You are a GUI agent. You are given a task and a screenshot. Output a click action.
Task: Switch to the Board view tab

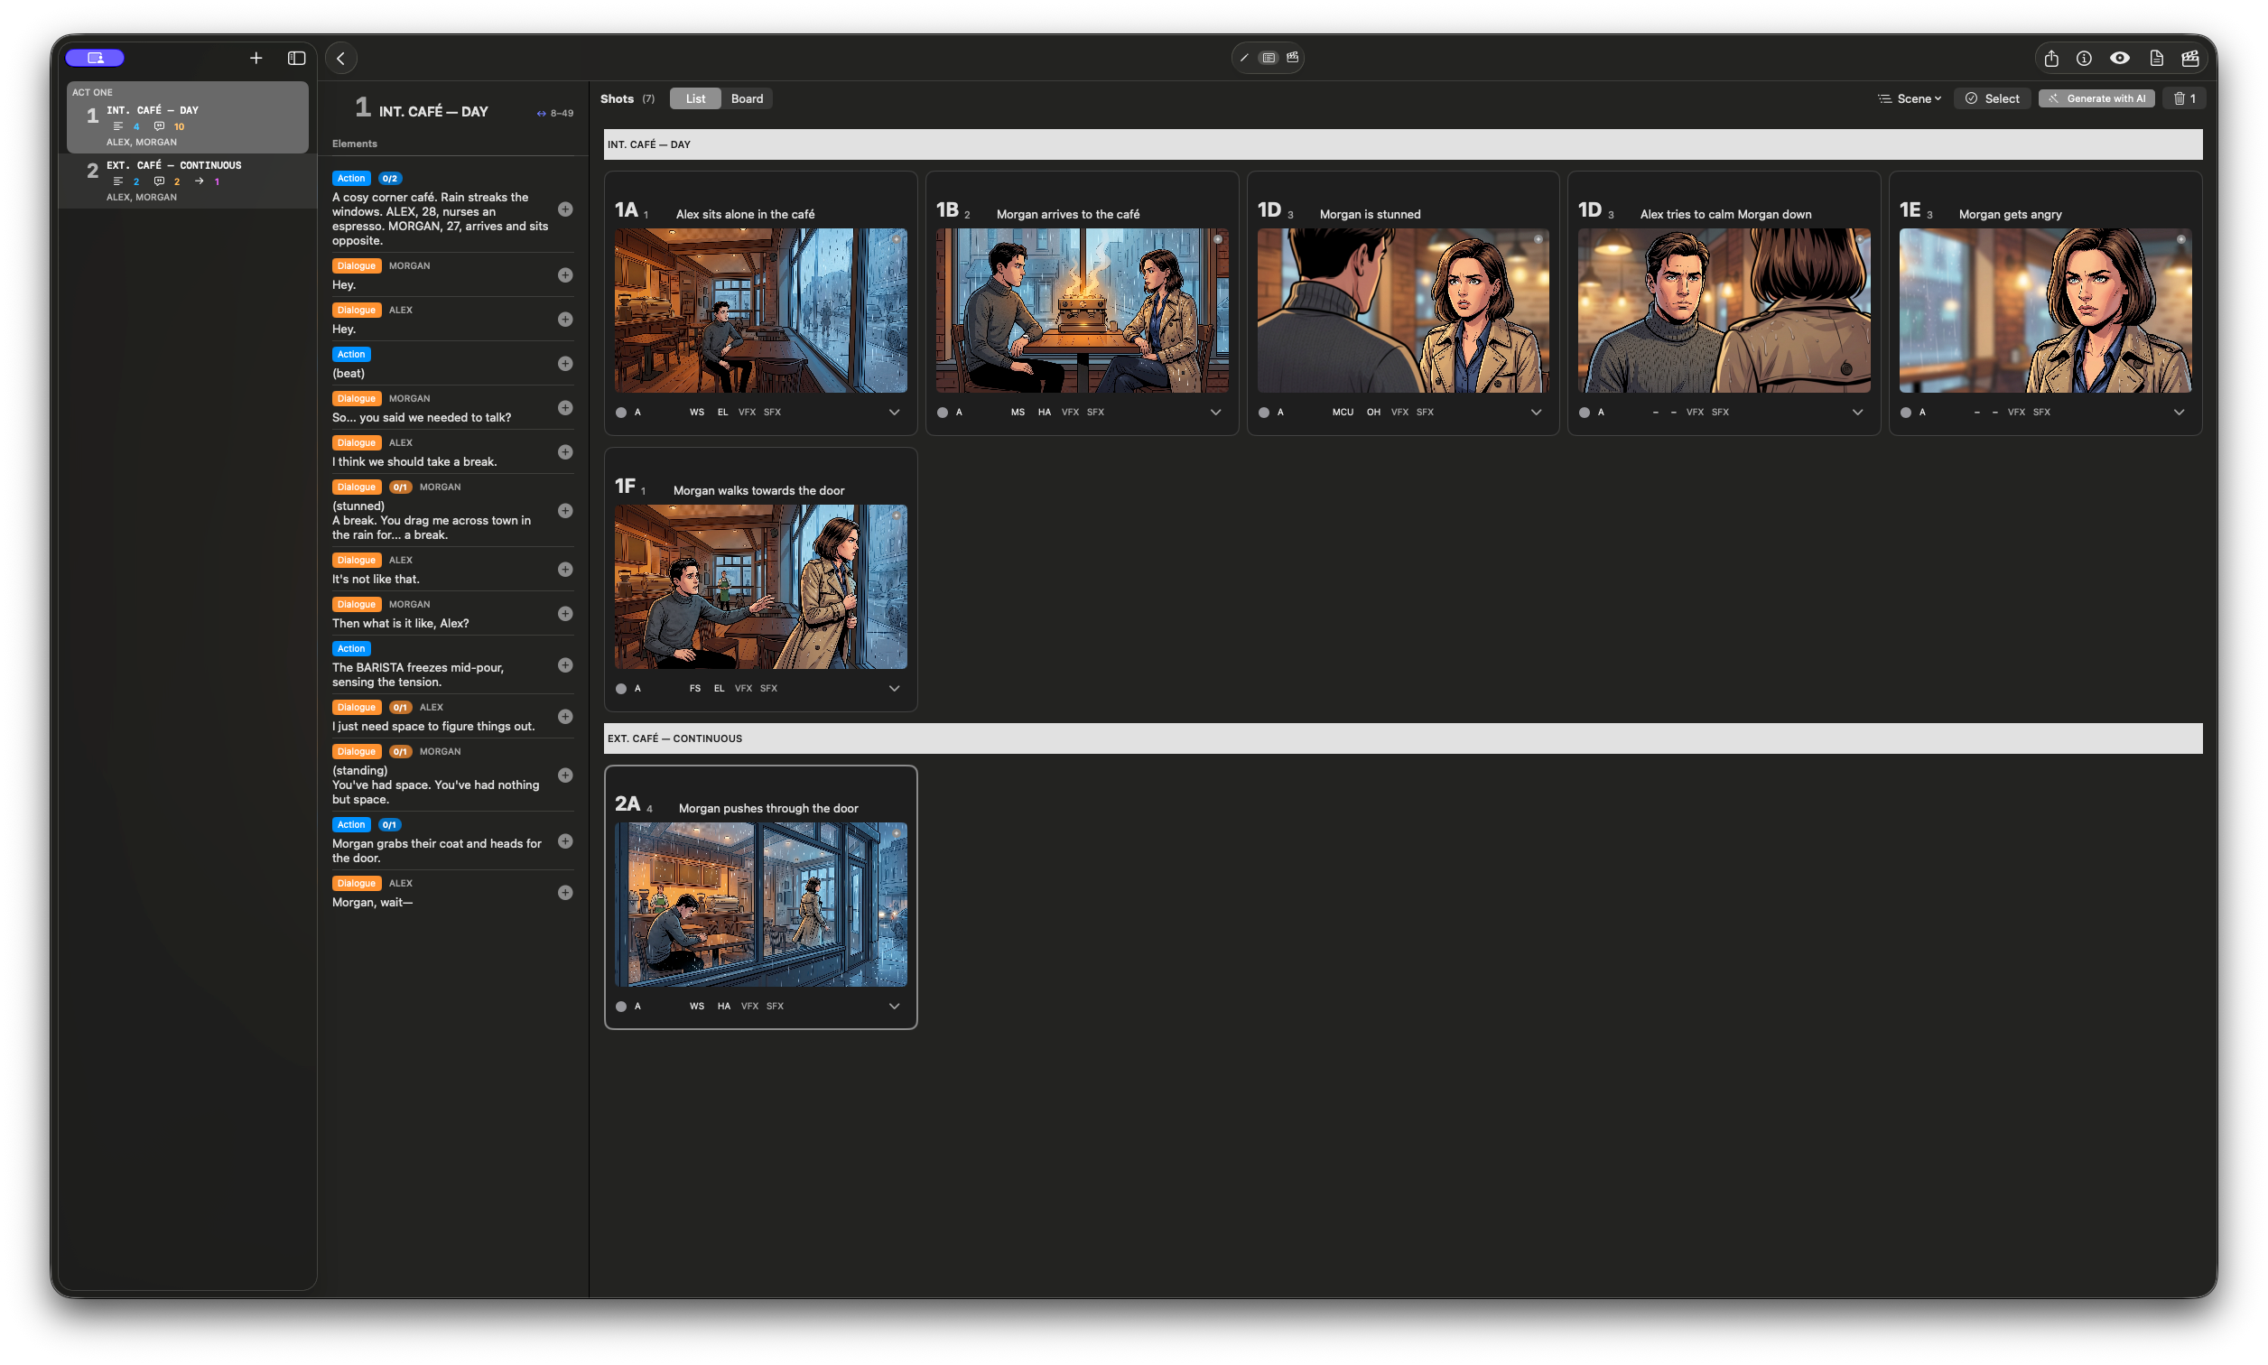tap(747, 98)
